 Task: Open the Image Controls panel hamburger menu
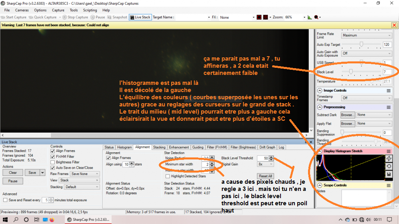(389, 90)
